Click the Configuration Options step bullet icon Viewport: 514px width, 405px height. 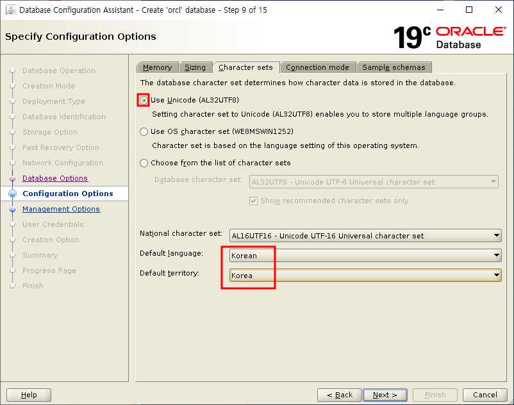click(x=12, y=194)
